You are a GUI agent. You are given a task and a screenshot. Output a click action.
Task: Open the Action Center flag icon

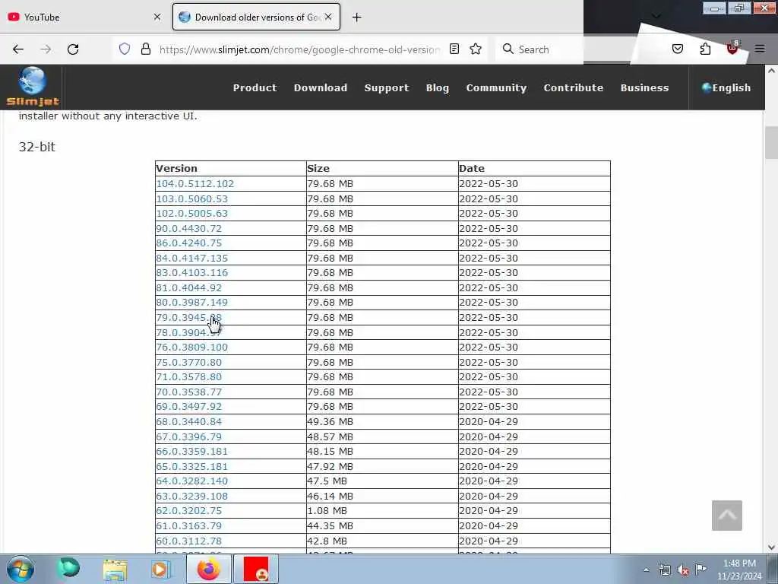pos(701,569)
